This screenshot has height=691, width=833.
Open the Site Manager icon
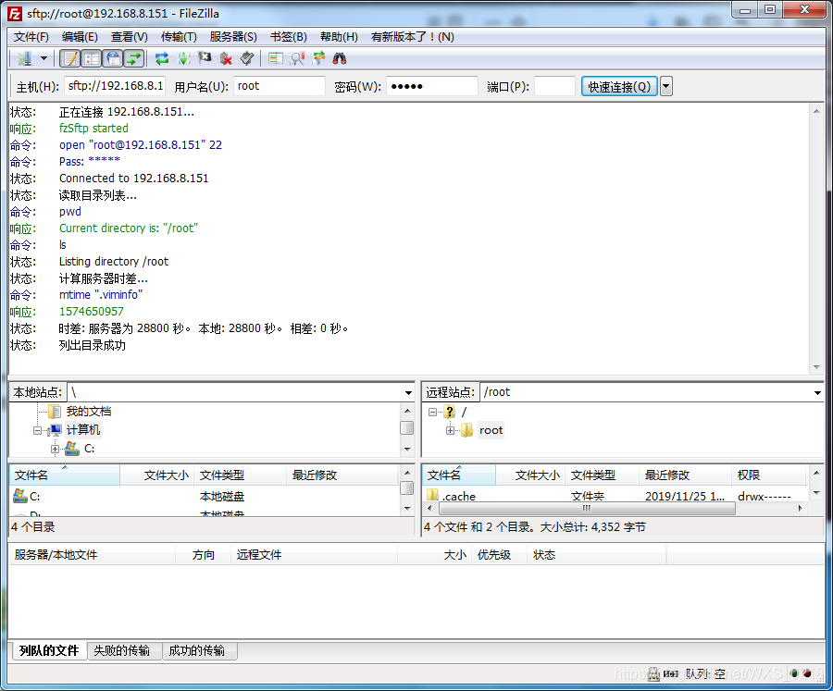click(x=24, y=58)
